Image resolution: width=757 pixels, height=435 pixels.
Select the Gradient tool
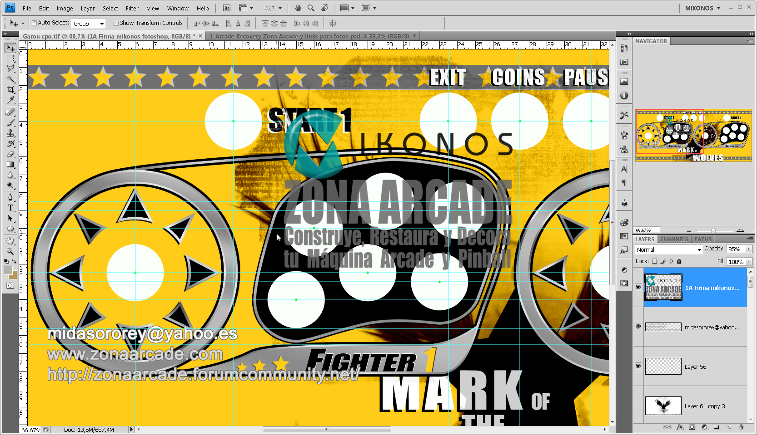point(10,164)
